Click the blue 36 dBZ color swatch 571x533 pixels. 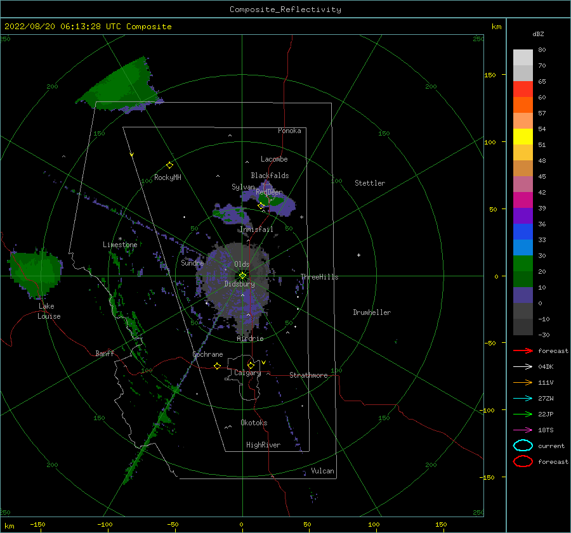523,231
